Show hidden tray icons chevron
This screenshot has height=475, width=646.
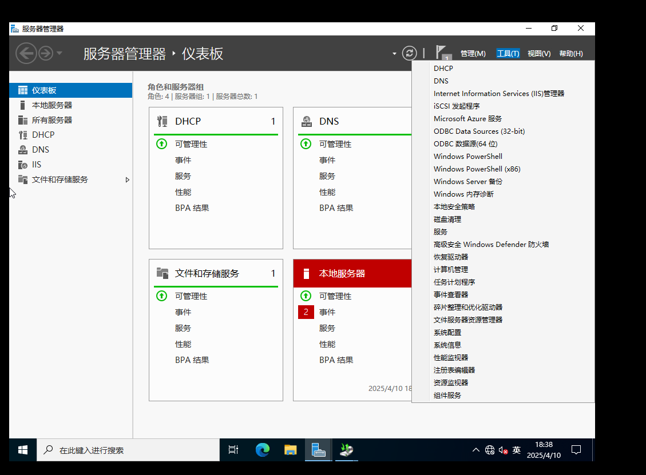pos(476,450)
